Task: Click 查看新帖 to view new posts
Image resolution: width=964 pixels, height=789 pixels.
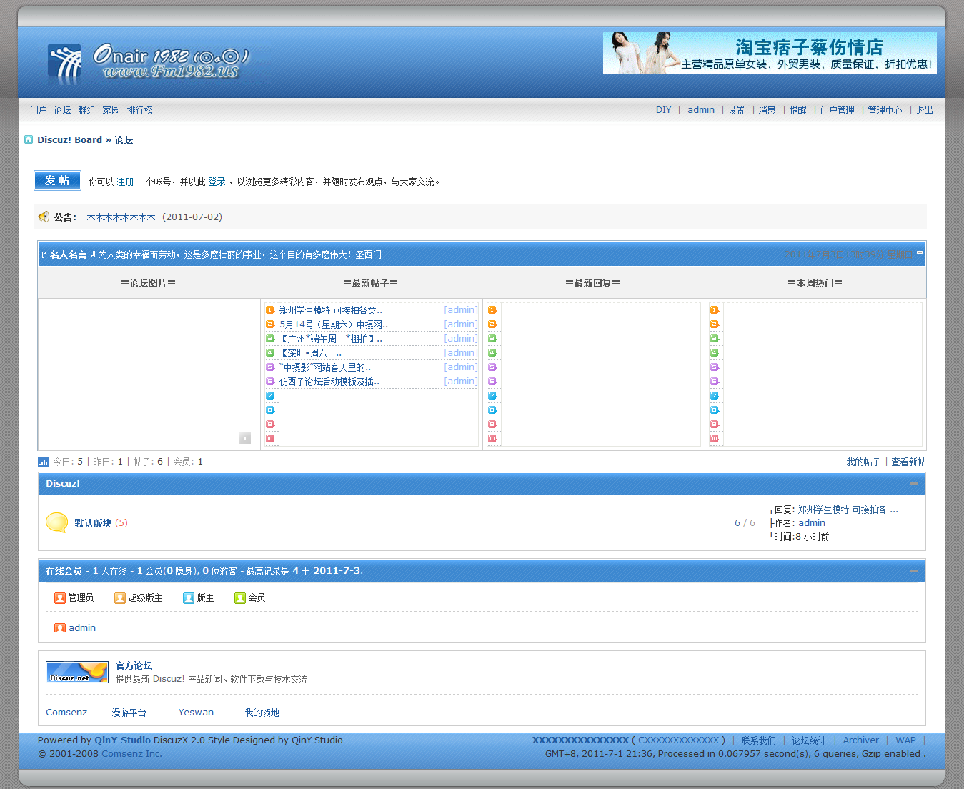Action: click(x=908, y=462)
